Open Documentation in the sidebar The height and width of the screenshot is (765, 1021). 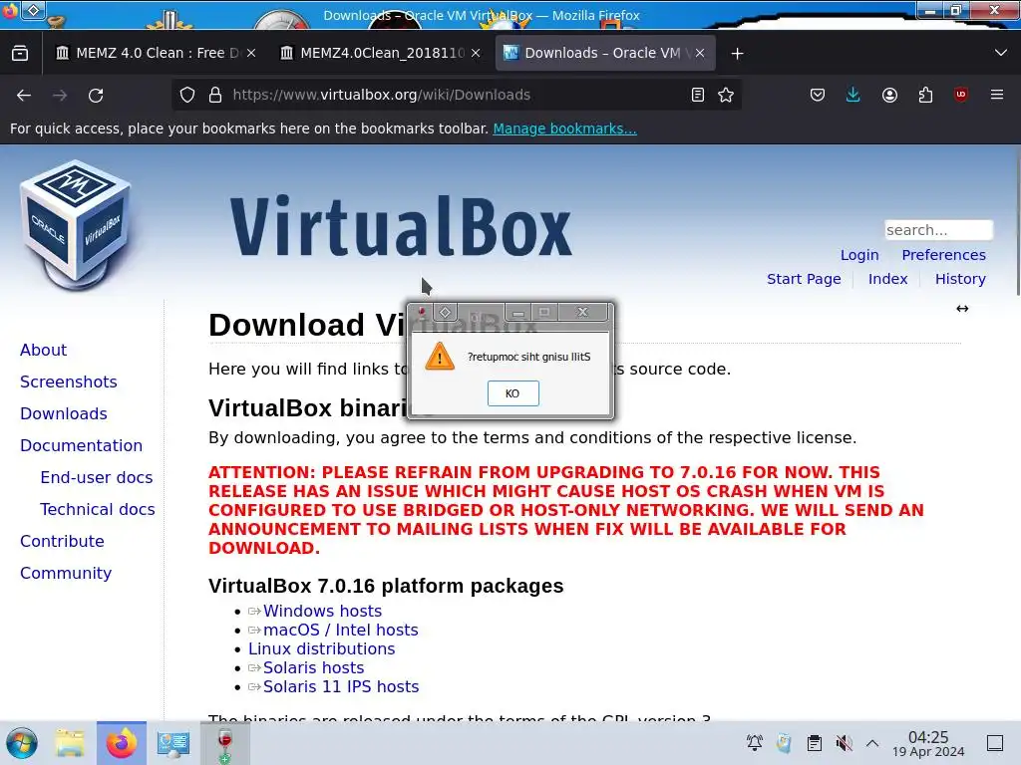pos(81,445)
